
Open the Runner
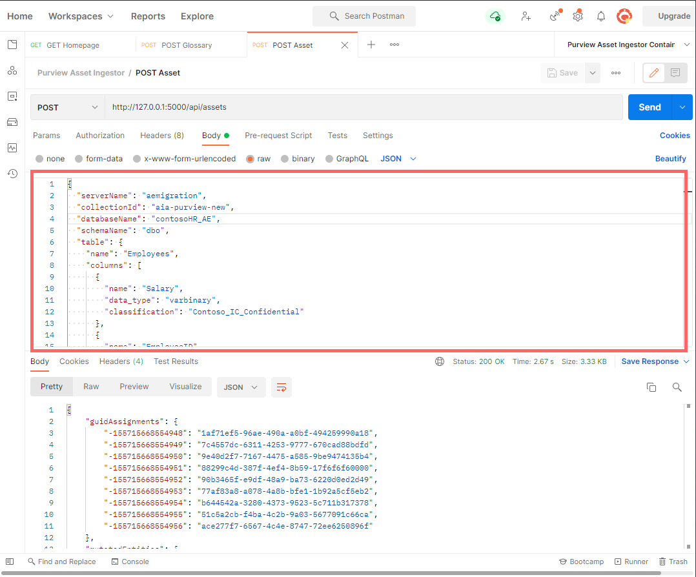tap(631, 562)
